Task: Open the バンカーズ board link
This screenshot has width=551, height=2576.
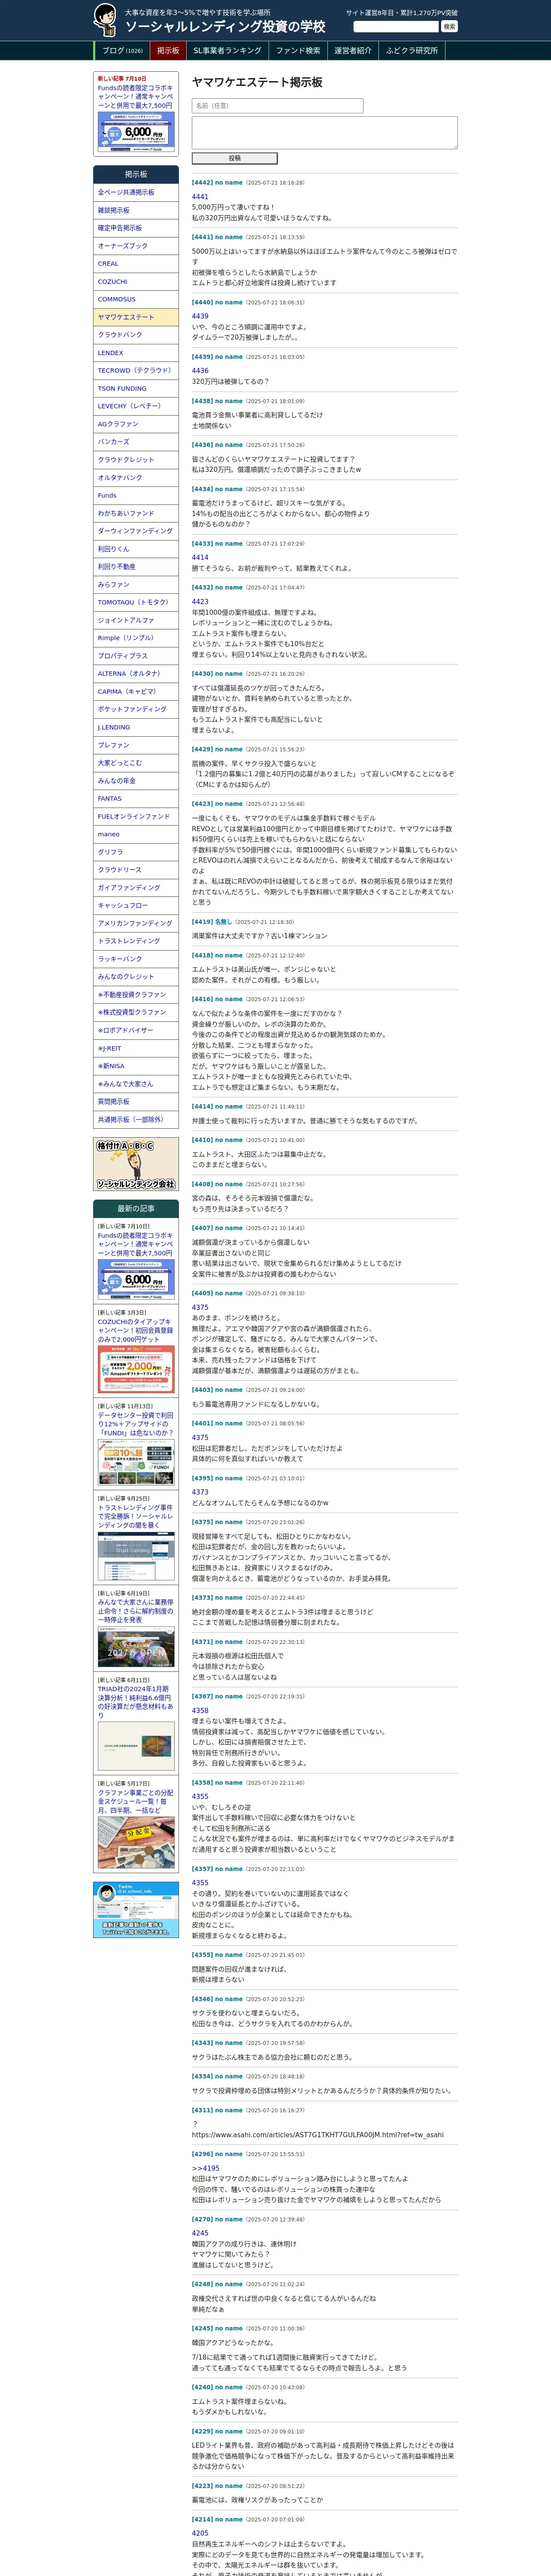Action: [136, 442]
